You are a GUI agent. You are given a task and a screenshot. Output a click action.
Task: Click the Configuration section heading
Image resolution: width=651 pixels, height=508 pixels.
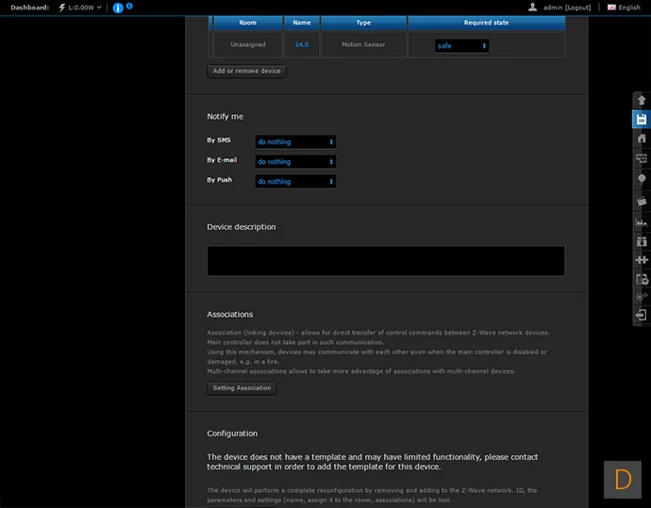point(232,434)
